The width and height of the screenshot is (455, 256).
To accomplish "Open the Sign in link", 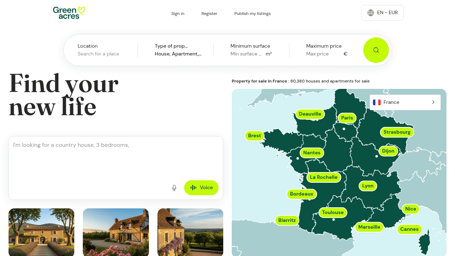I will click(x=178, y=14).
